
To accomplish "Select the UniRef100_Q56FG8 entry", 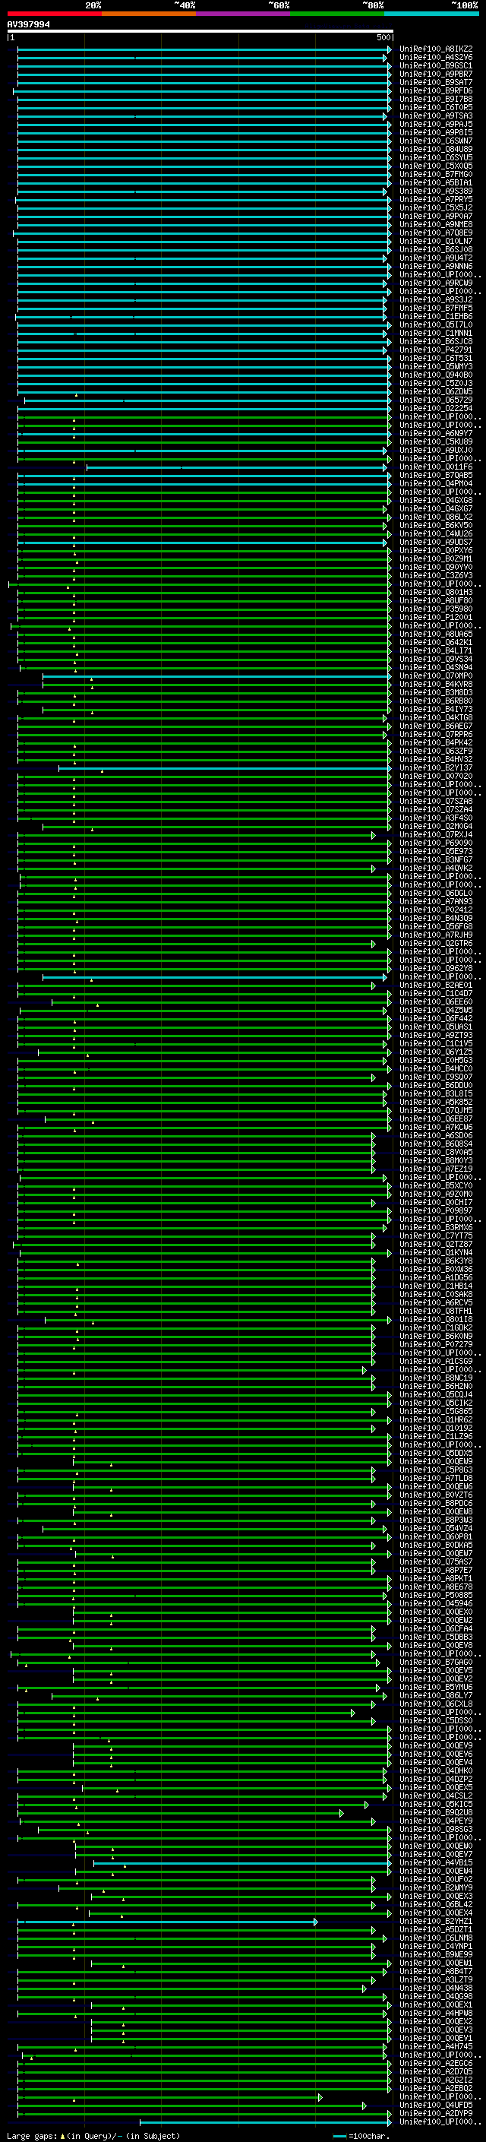I will point(436,926).
